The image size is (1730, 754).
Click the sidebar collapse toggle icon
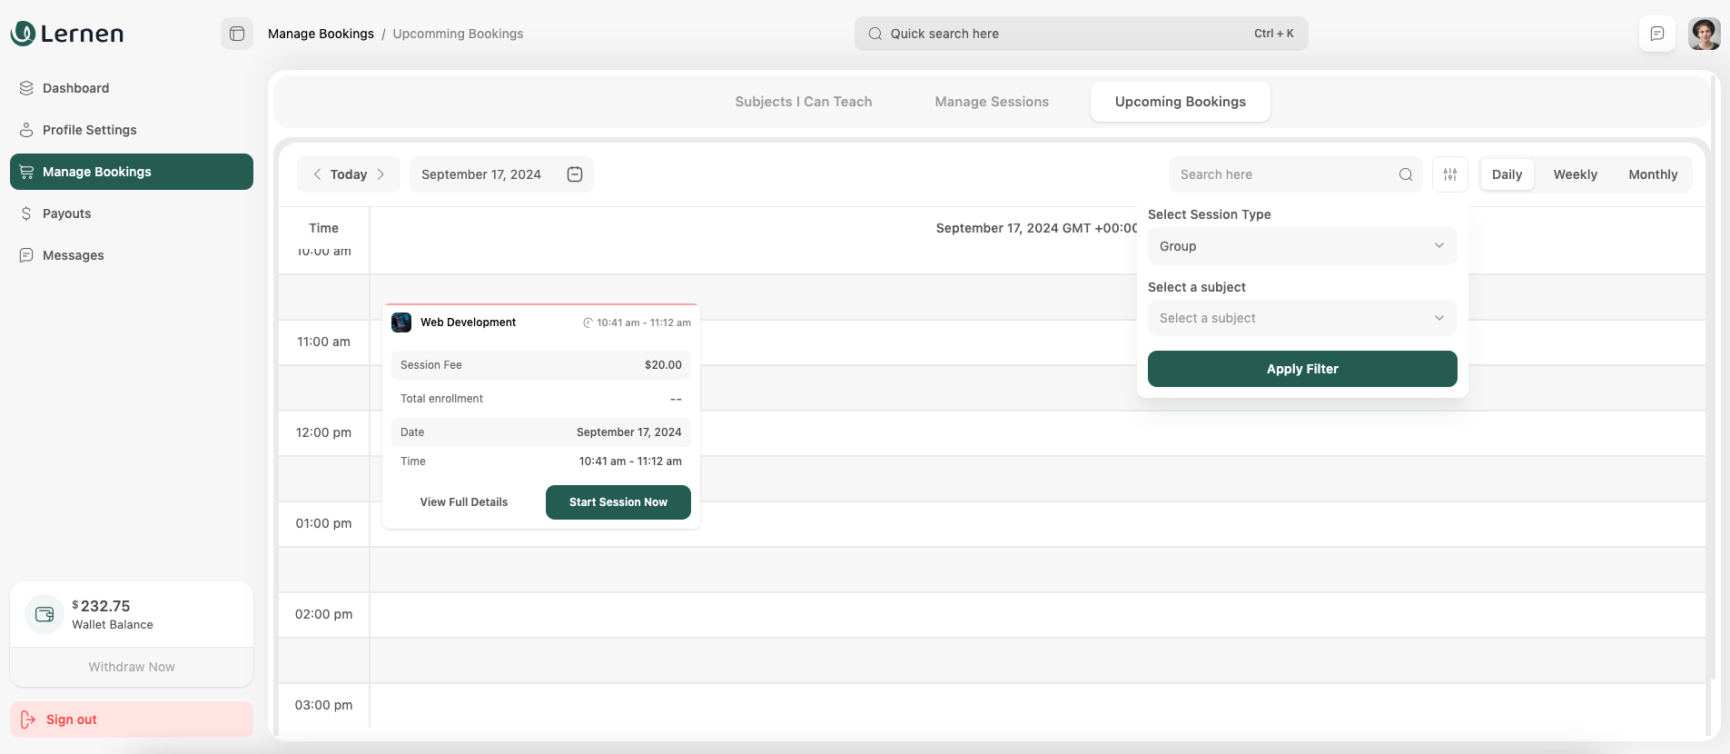237,34
